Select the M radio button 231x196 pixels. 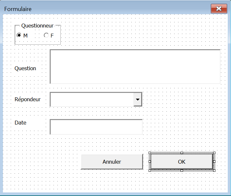(19, 35)
